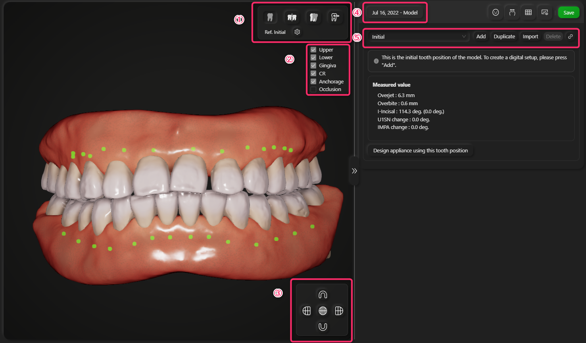Click the single gray tooth view icon

pyautogui.click(x=270, y=17)
